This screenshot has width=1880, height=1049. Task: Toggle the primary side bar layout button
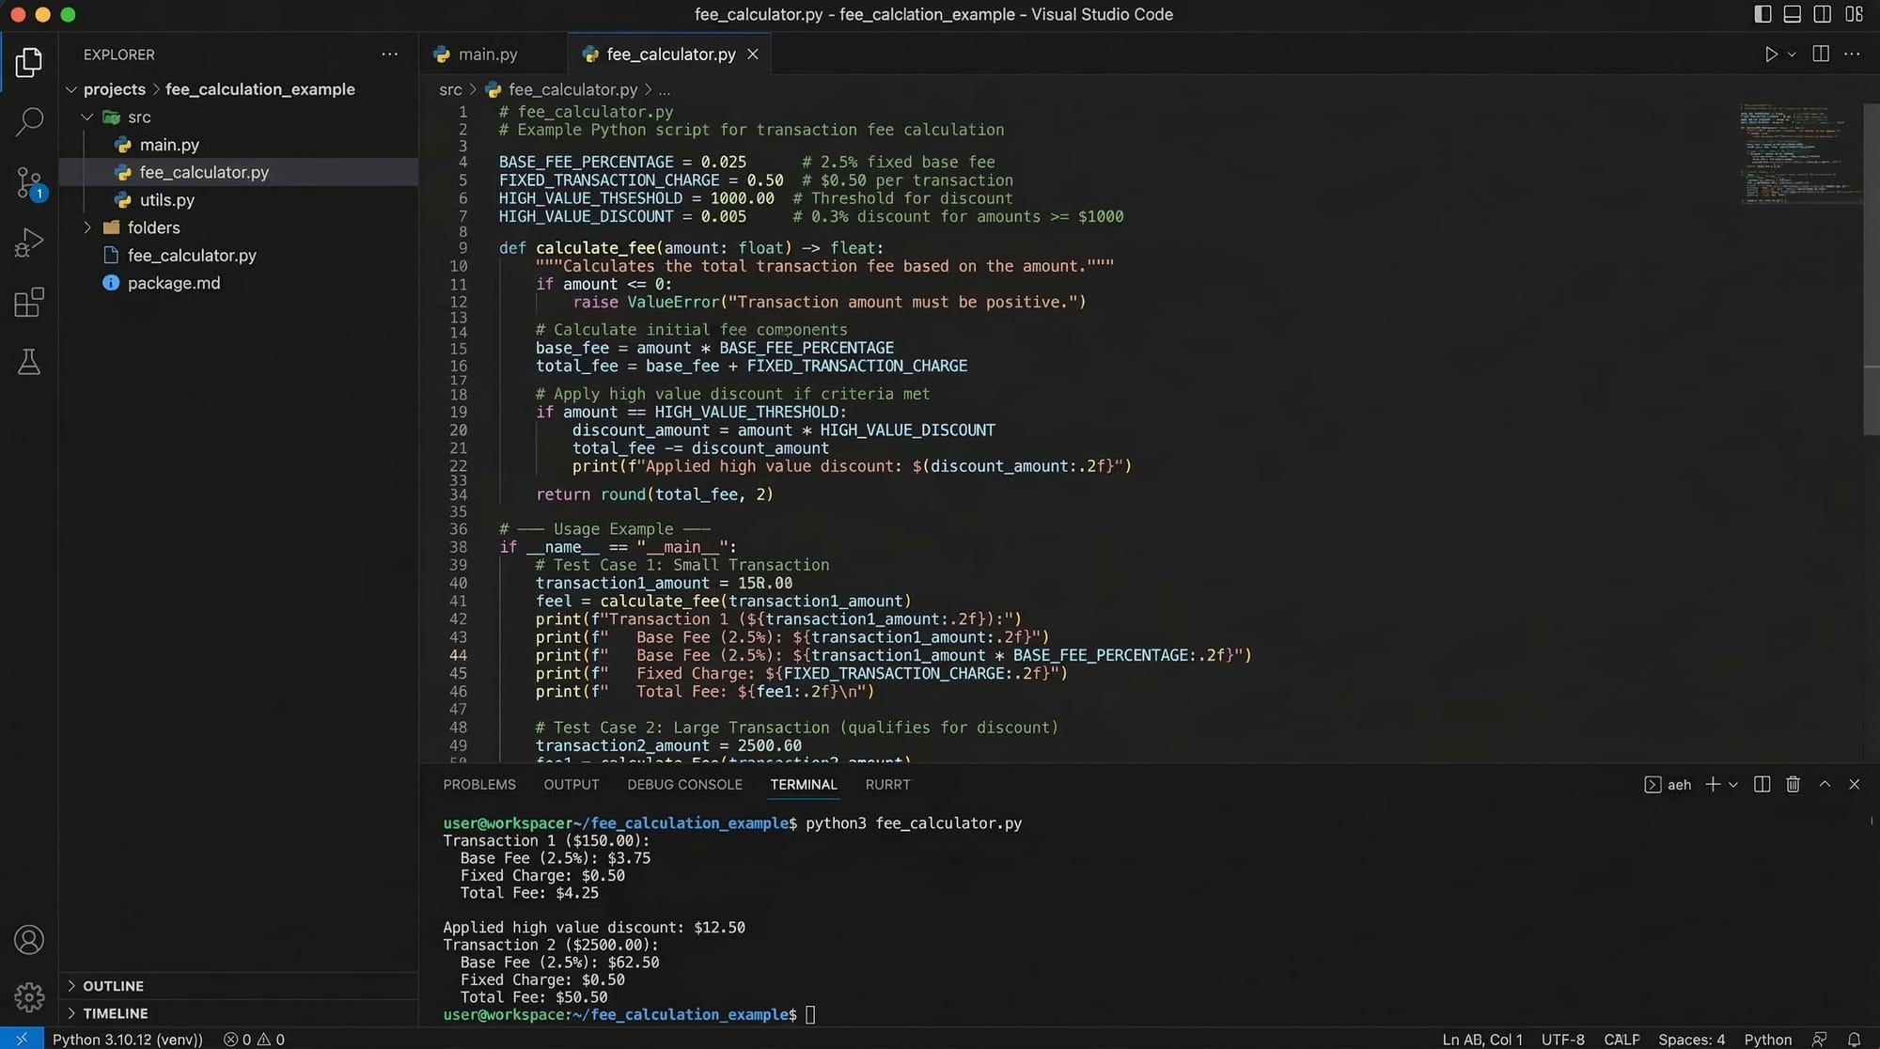click(x=1762, y=14)
